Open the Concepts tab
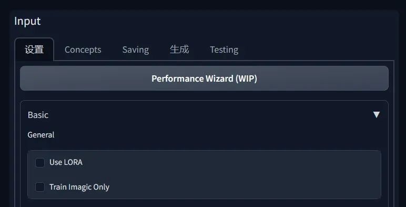The height and width of the screenshot is (207, 406). click(x=83, y=50)
